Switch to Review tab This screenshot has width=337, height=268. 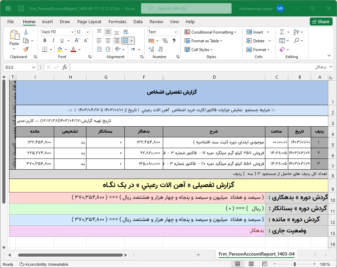click(x=156, y=22)
